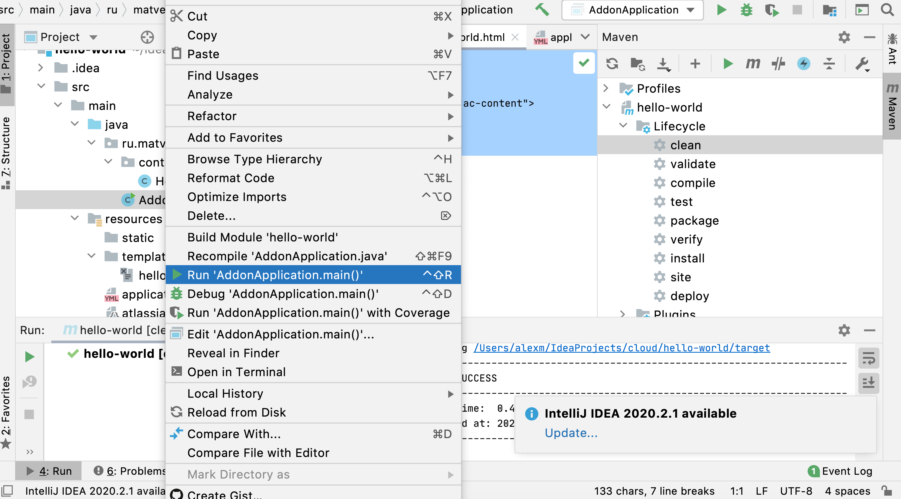Show the hidden editor tabs list
The width and height of the screenshot is (901, 499).
point(585,37)
